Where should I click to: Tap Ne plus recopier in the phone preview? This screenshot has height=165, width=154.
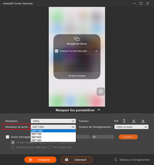pos(77,76)
